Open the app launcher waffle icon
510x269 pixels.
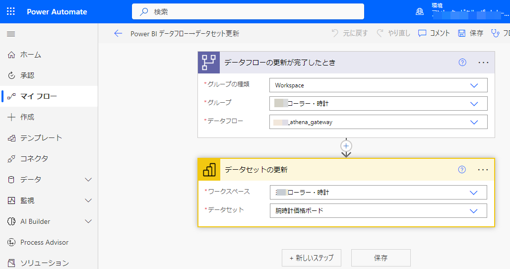click(x=11, y=11)
